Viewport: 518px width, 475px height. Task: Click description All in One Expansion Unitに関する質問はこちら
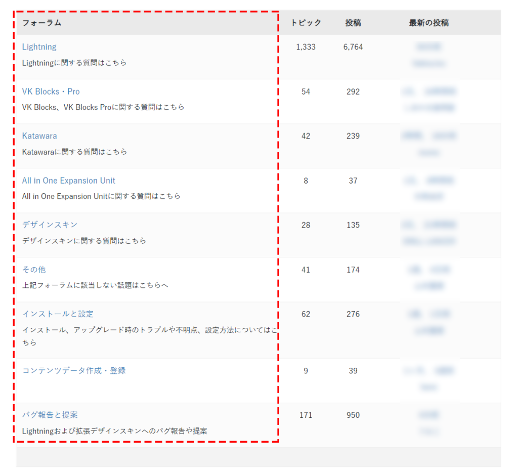[101, 196]
